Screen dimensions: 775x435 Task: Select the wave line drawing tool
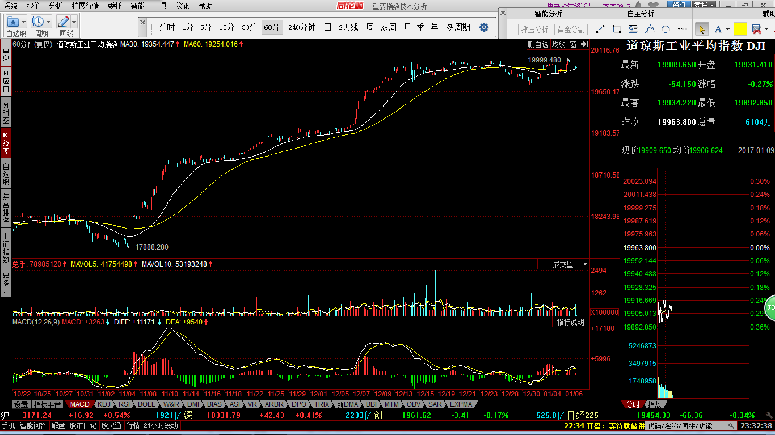coord(650,29)
